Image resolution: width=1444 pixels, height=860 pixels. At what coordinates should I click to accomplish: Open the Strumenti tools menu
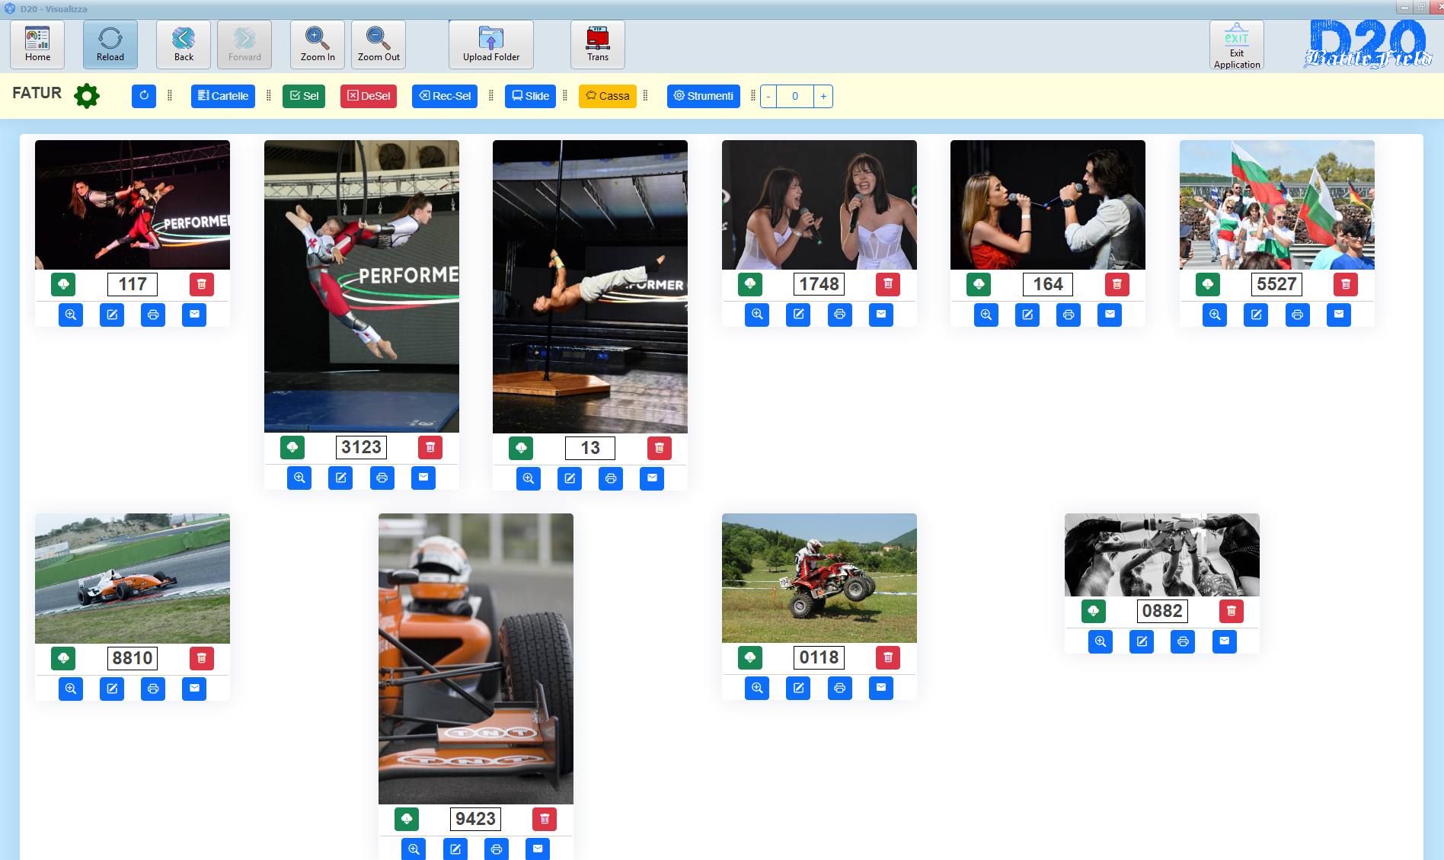click(704, 96)
